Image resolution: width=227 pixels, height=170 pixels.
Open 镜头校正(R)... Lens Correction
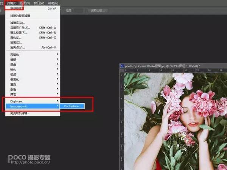(x=33, y=33)
